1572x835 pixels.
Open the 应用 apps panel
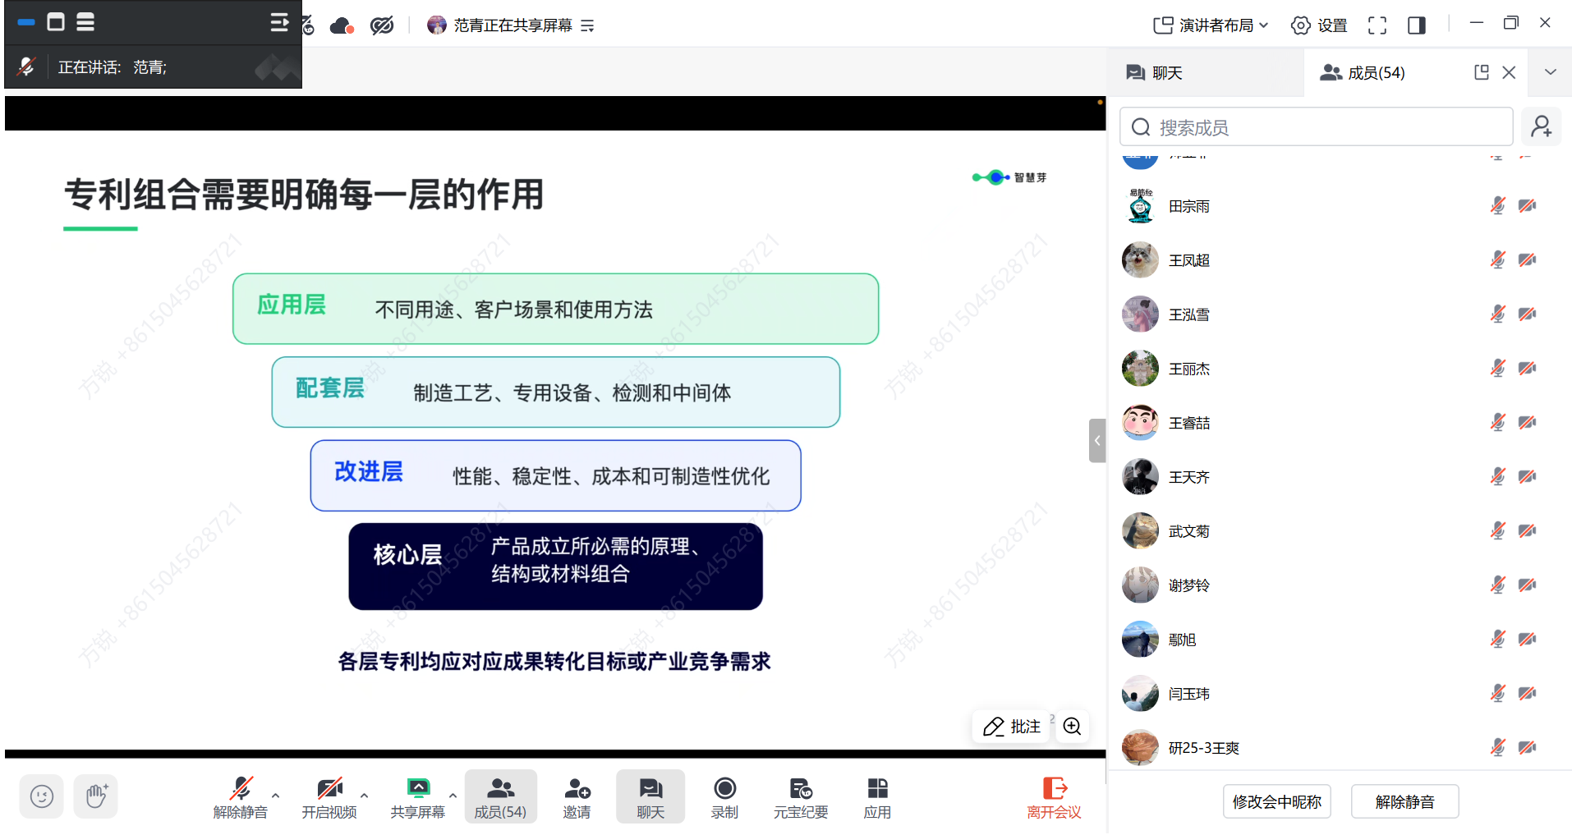coord(877,797)
